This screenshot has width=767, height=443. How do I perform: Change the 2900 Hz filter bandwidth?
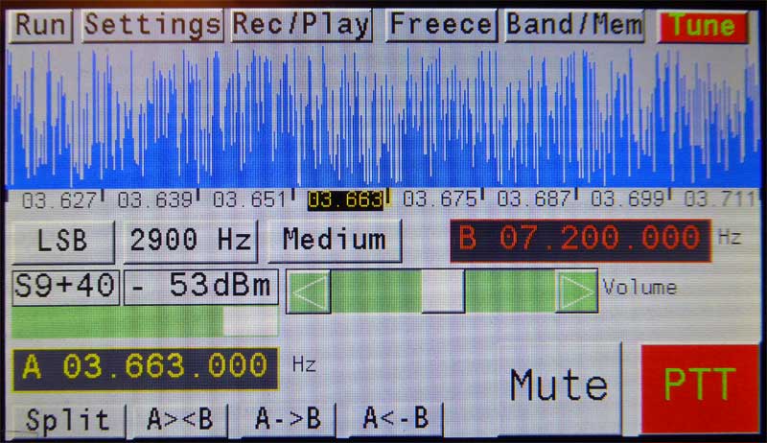coord(190,242)
